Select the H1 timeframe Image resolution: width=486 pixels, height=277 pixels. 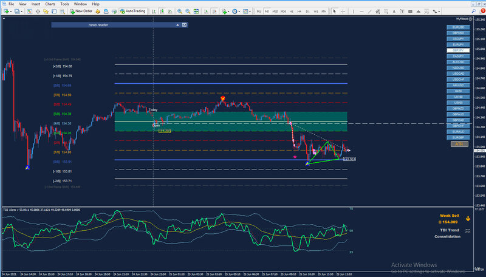pyautogui.click(x=292, y=12)
